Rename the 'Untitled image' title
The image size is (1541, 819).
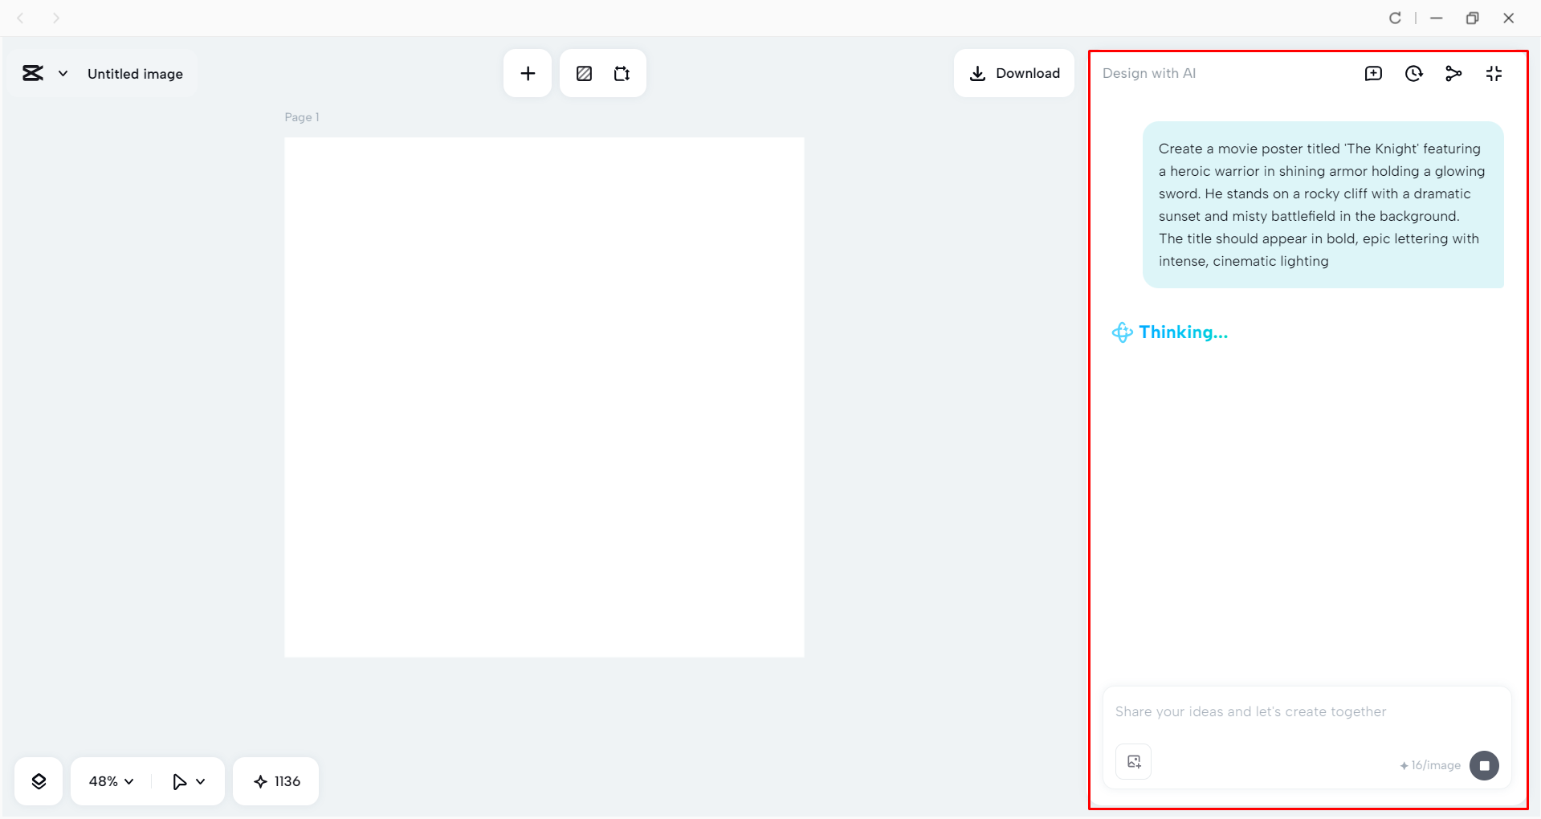coord(135,74)
